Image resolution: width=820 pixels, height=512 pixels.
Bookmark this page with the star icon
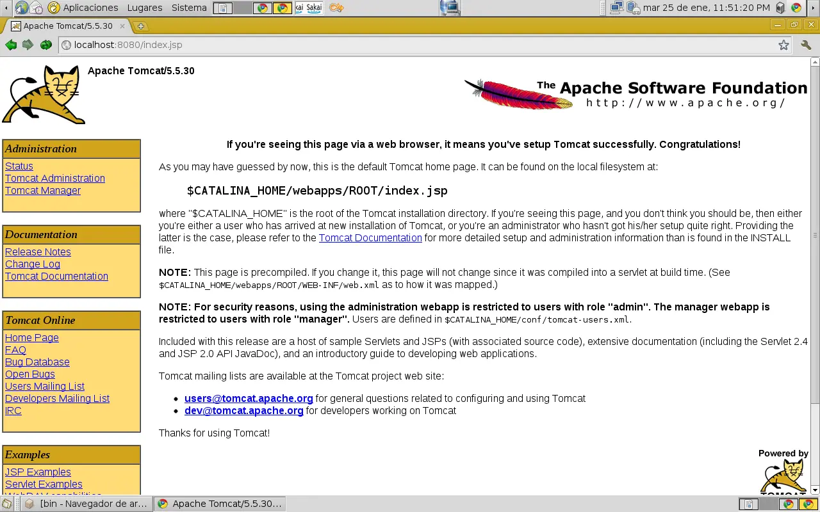[783, 45]
